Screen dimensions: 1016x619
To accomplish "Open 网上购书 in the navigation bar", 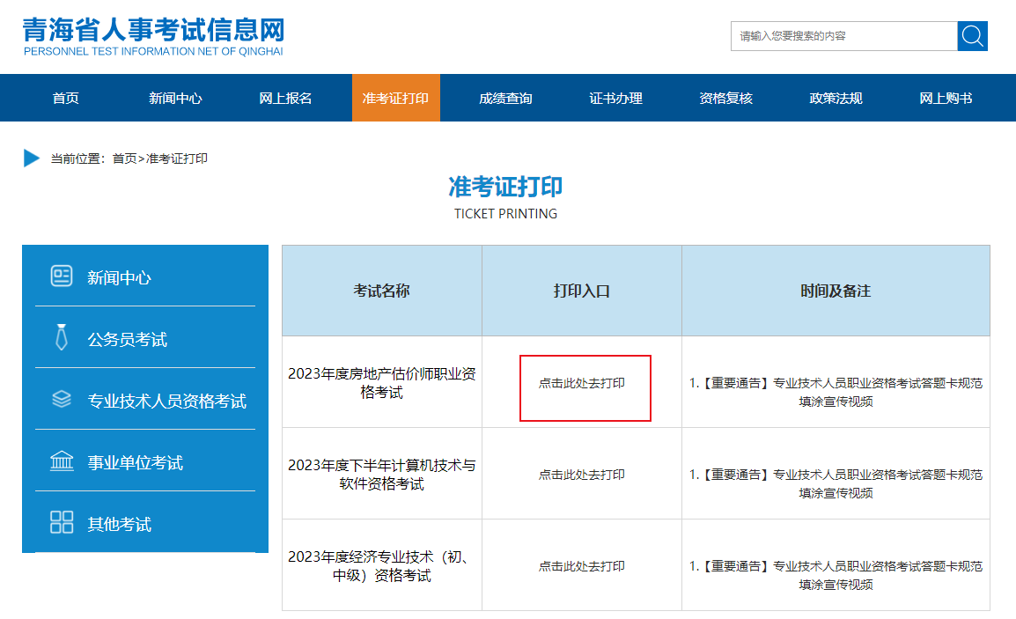I will (946, 98).
